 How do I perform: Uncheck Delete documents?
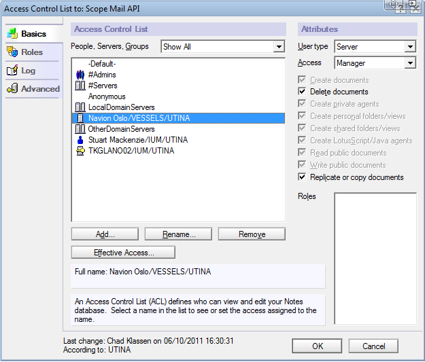(302, 91)
